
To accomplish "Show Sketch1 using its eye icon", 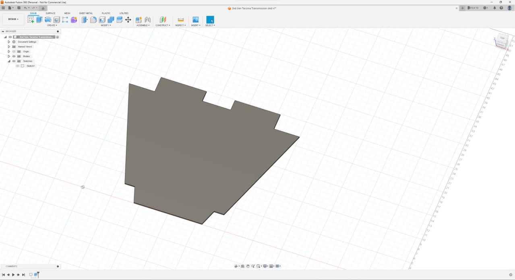I will pos(17,66).
